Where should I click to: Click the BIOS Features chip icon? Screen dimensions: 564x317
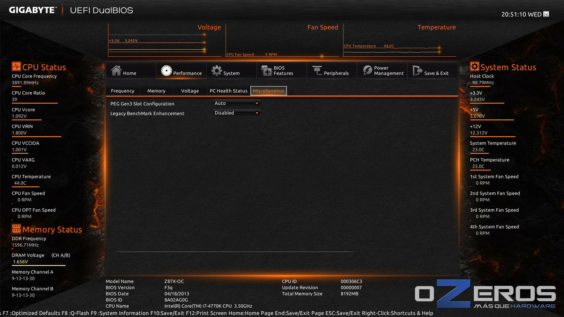266,70
